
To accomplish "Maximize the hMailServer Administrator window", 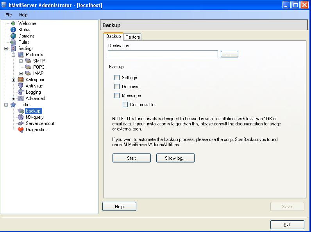I will (x=295, y=5).
